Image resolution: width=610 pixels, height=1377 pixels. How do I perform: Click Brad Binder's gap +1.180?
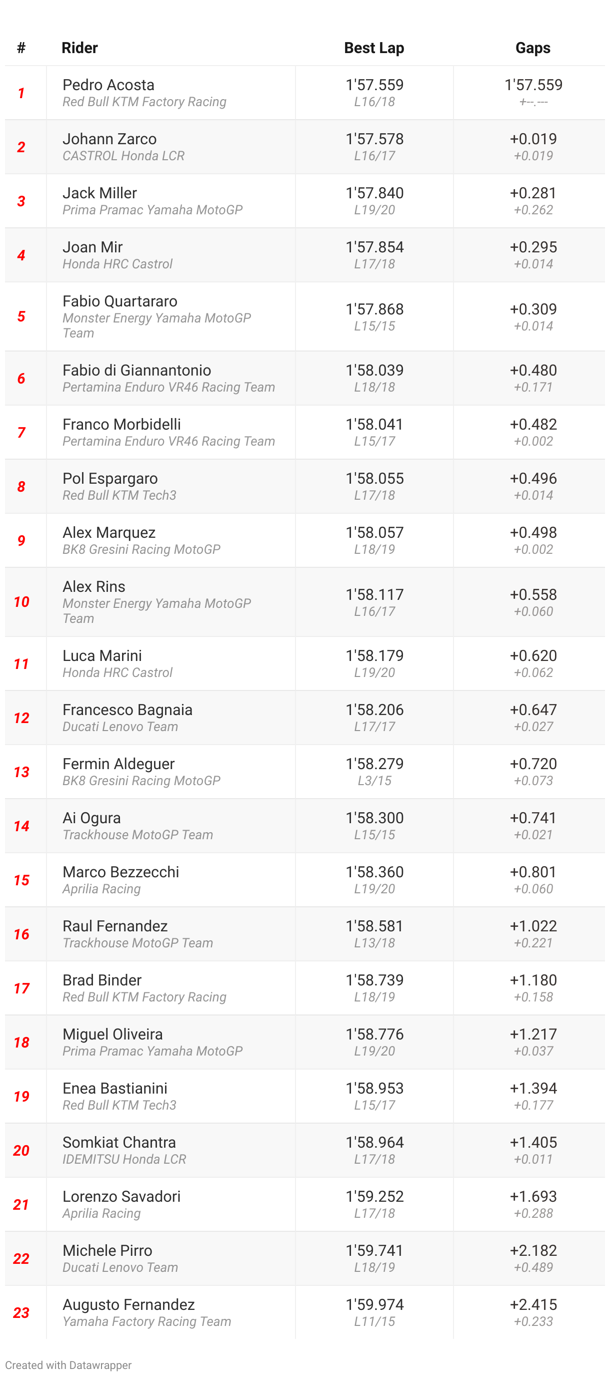click(532, 980)
